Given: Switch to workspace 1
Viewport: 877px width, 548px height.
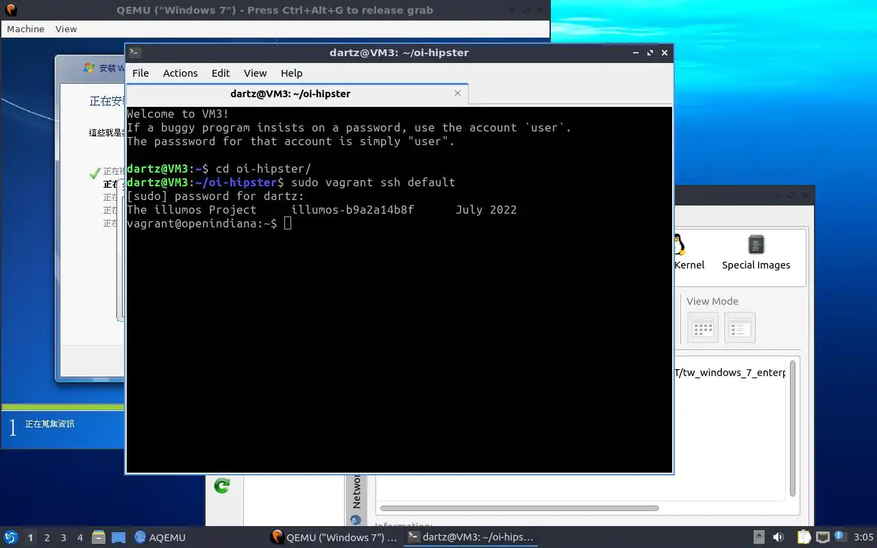Looking at the screenshot, I should click(x=30, y=537).
